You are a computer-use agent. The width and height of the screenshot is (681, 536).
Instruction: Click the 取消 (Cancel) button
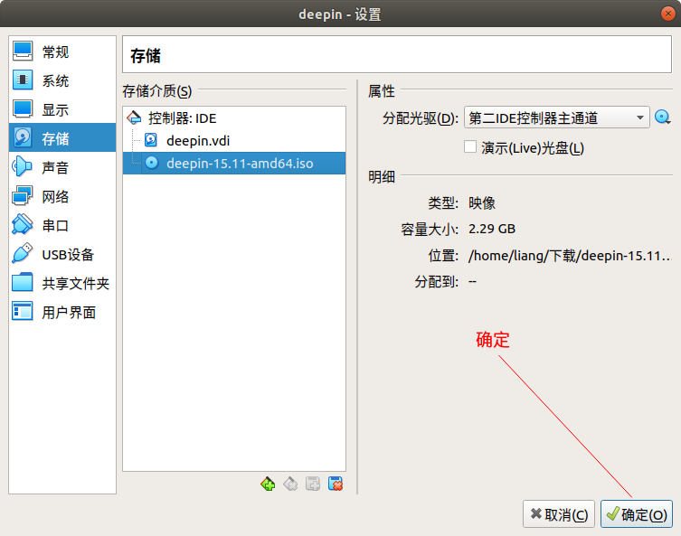tap(559, 514)
